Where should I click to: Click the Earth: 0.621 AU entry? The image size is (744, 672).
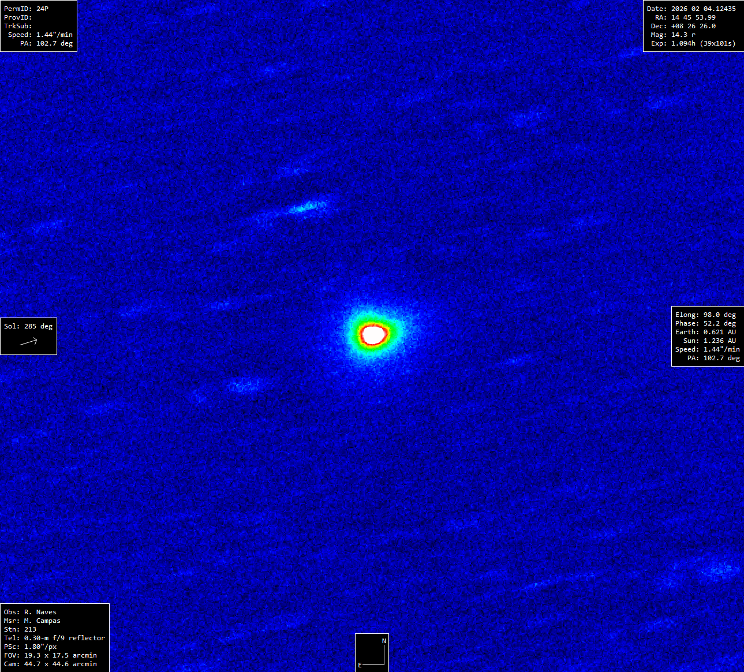pos(705,332)
